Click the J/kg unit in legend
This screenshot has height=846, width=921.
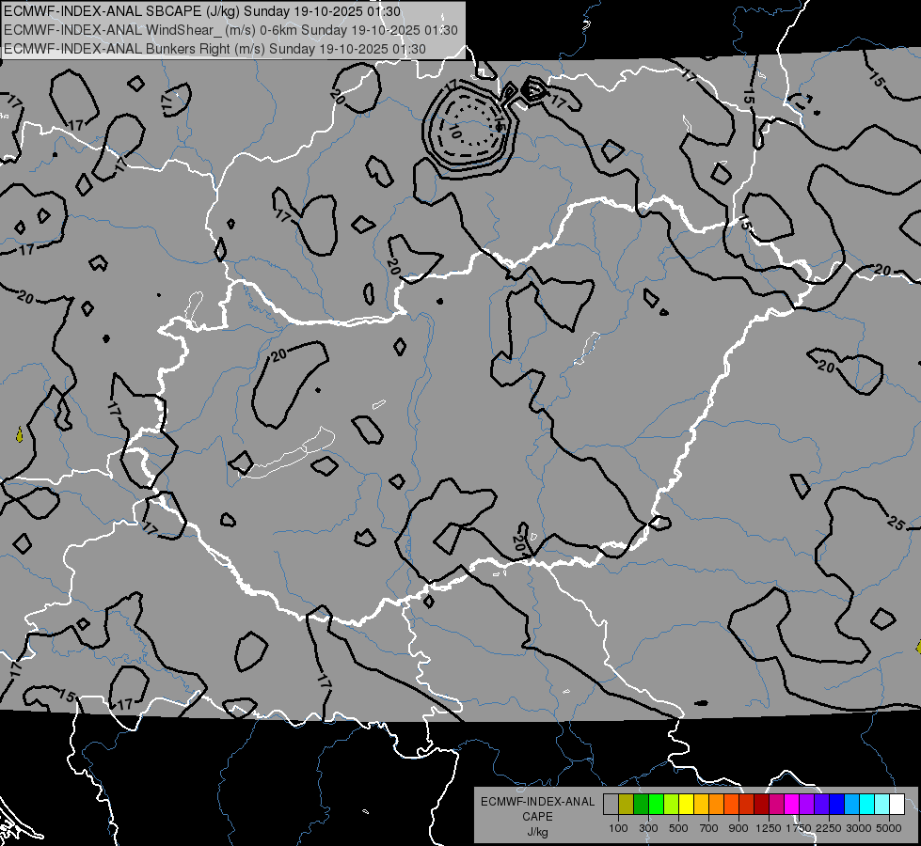pyautogui.click(x=537, y=832)
